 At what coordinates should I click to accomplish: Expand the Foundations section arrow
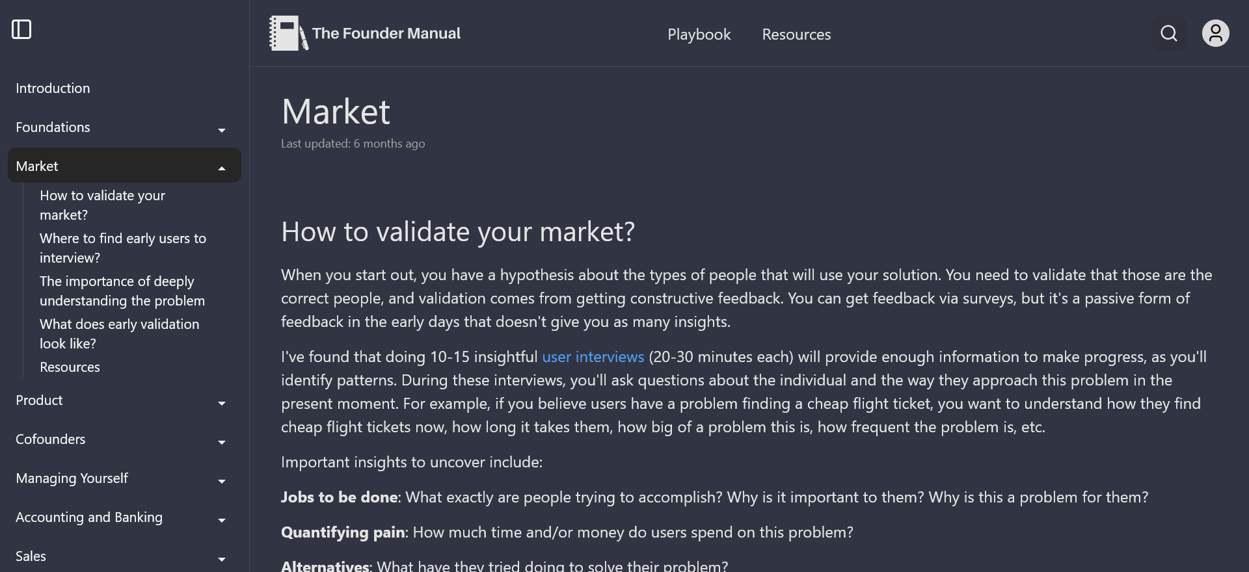222,130
